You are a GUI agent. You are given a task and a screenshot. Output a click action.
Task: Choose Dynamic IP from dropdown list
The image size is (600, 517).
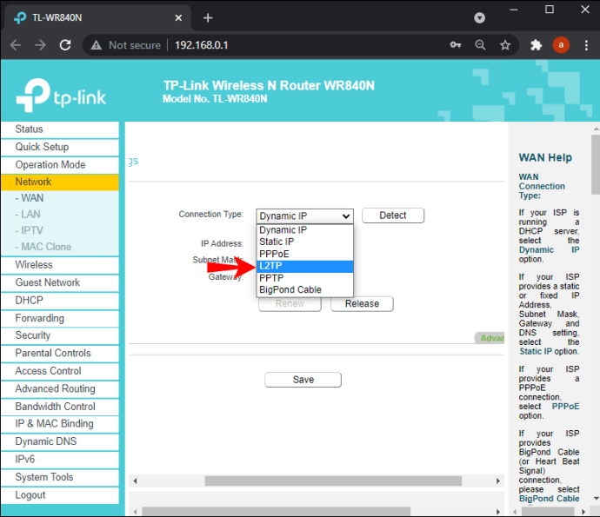point(304,229)
